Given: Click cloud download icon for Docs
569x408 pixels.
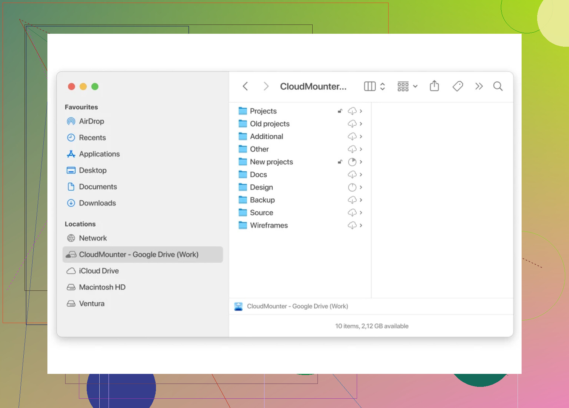Looking at the screenshot, I should [352, 174].
